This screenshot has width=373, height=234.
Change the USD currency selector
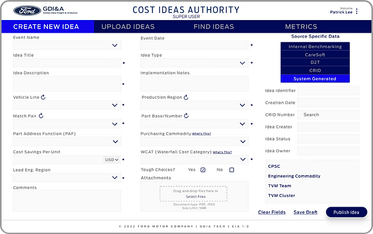click(112, 159)
